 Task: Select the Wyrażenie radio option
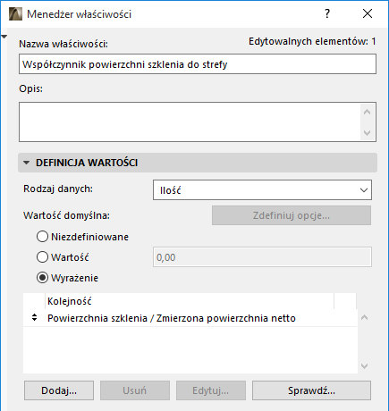(x=42, y=278)
